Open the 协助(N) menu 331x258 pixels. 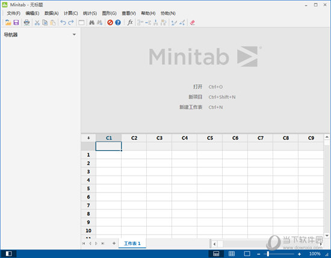(168, 13)
